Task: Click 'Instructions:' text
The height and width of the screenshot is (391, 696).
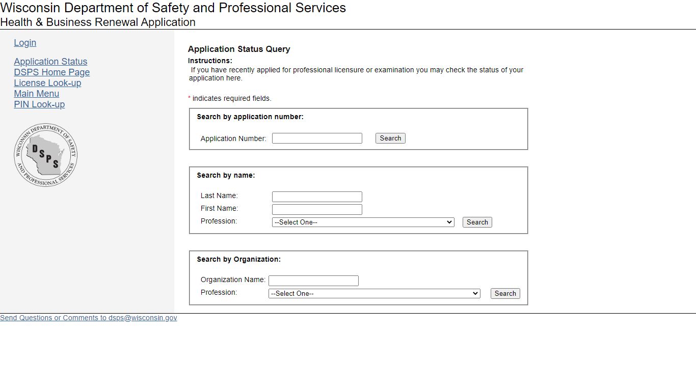Action: pos(210,61)
